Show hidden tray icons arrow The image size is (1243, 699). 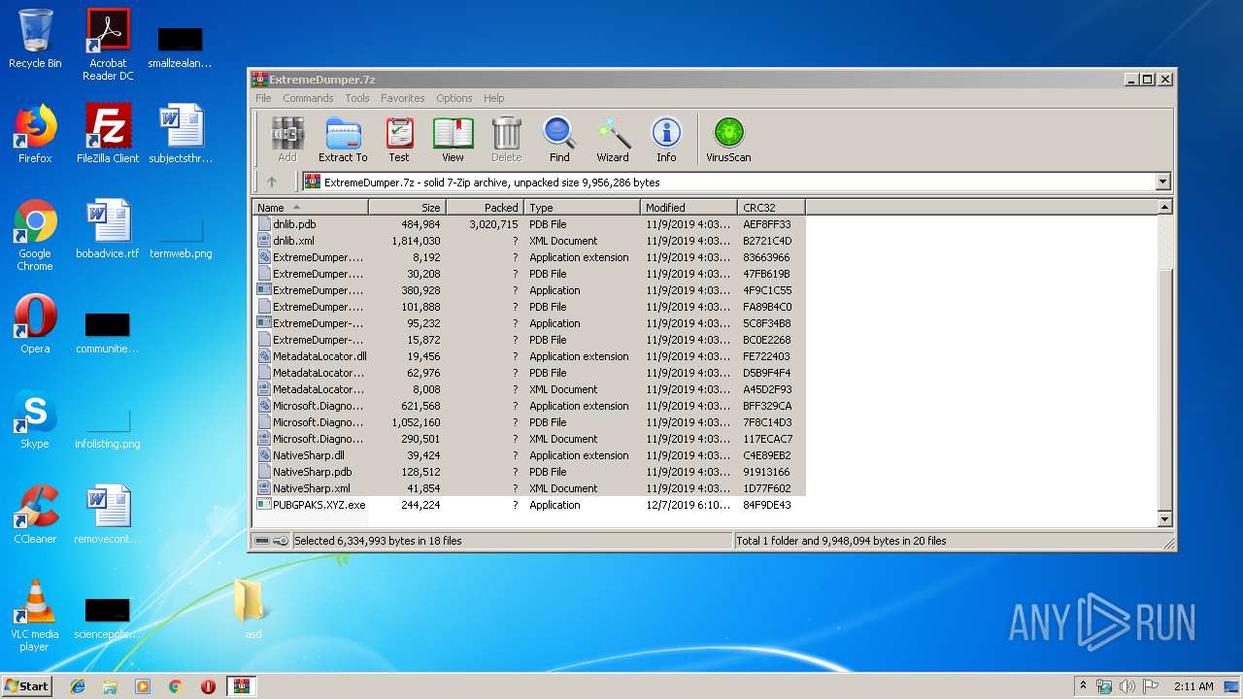pos(1083,685)
